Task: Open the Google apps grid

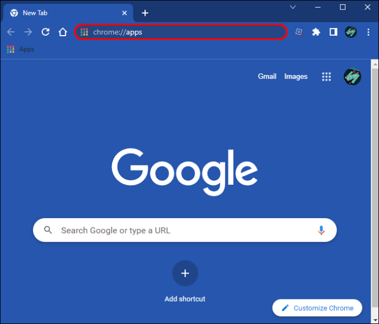Action: (326, 77)
